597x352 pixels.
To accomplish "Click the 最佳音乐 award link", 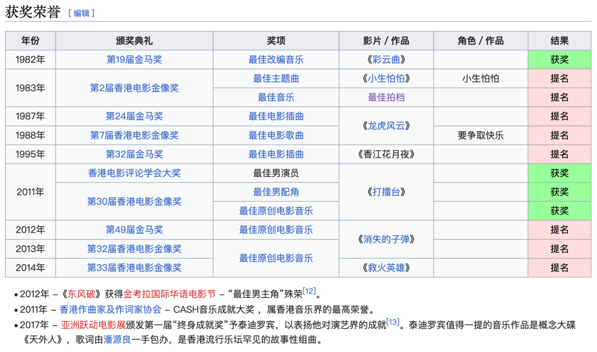I will 276,97.
